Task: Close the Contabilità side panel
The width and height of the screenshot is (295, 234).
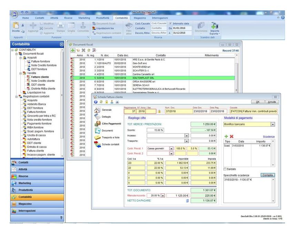Action: pyautogui.click(x=62, y=44)
